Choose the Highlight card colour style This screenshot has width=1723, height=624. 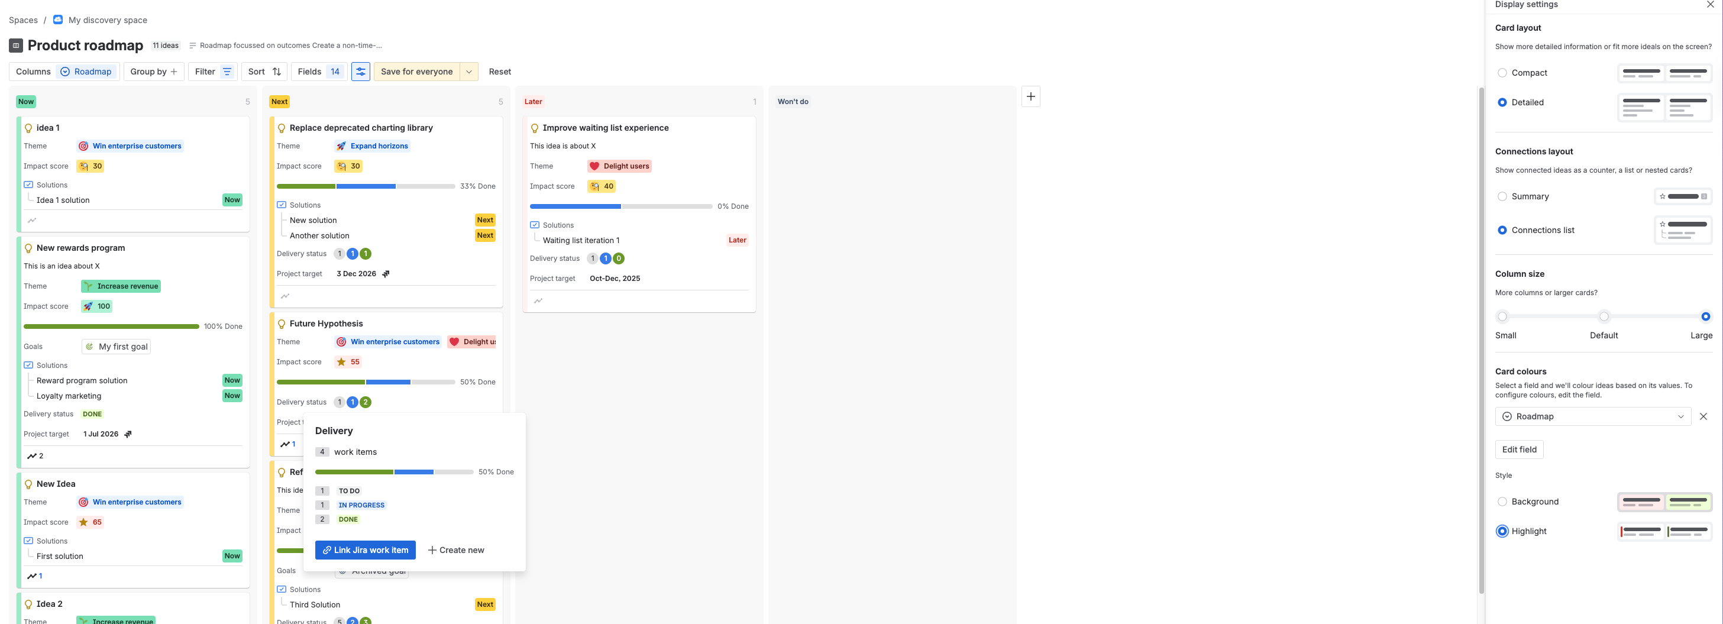click(1502, 532)
